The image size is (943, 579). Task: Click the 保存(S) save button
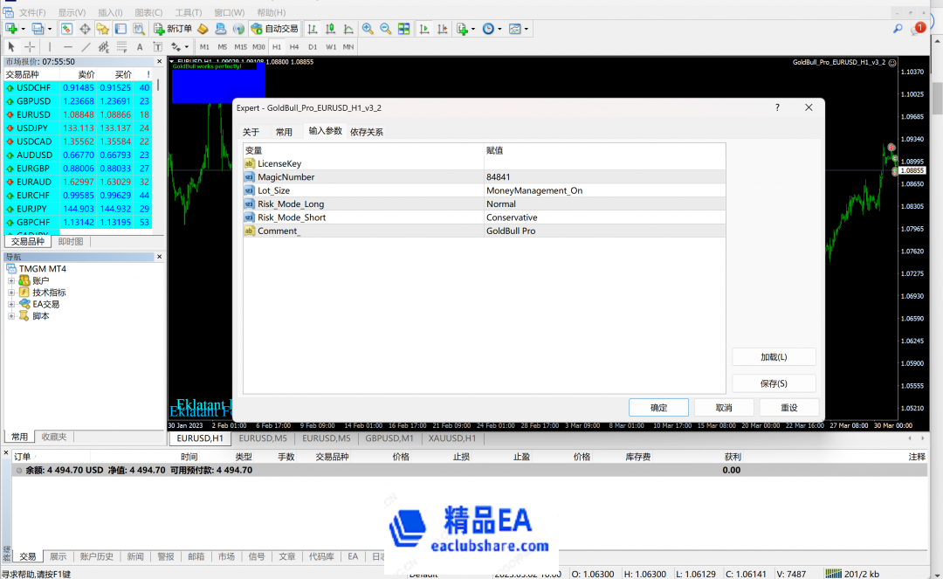coord(774,383)
